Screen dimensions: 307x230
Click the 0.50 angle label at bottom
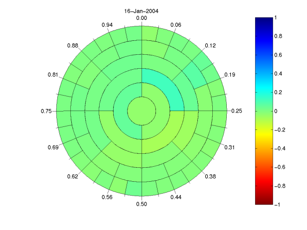point(142,204)
